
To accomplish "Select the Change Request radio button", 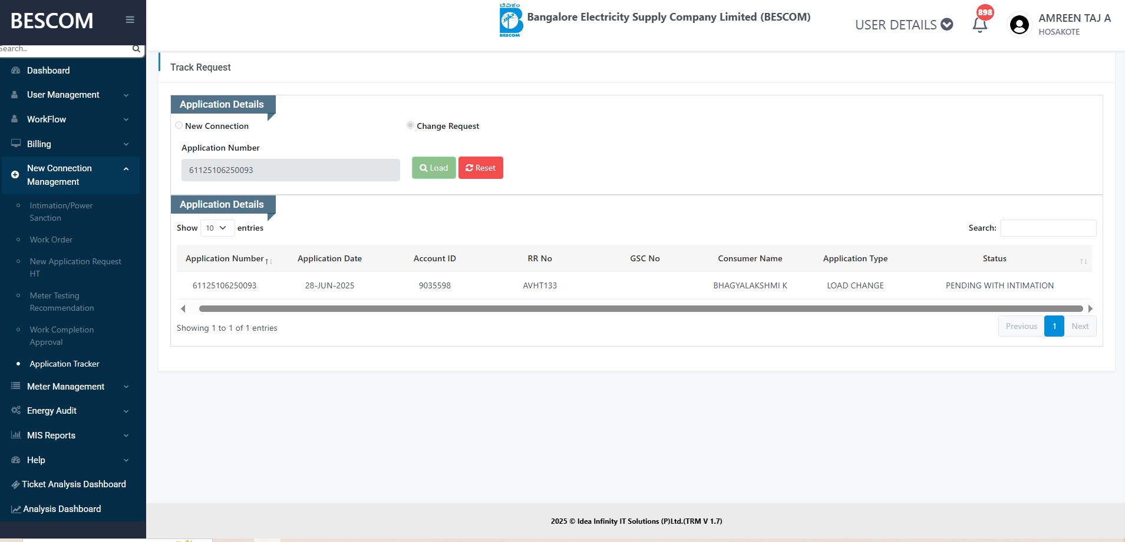I will coord(411,125).
